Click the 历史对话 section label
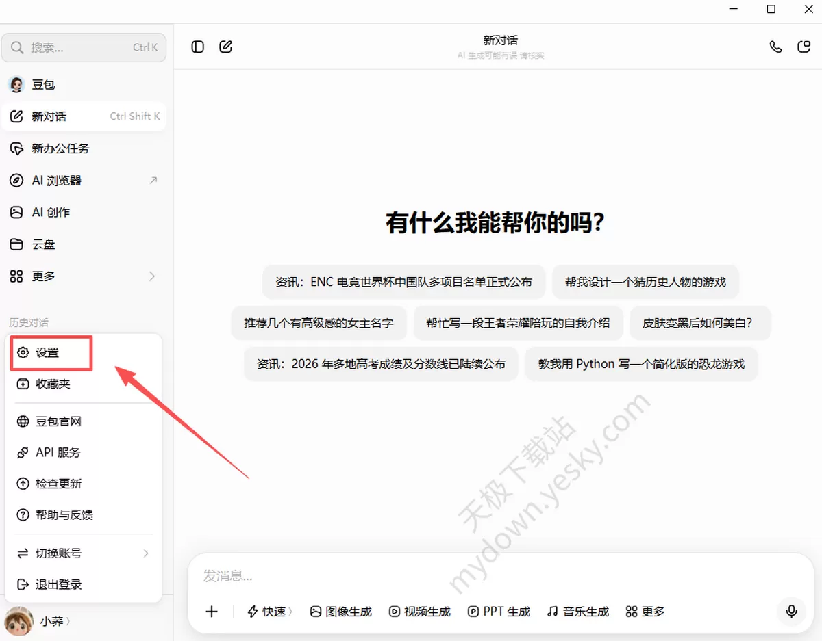The height and width of the screenshot is (641, 822). [x=28, y=322]
